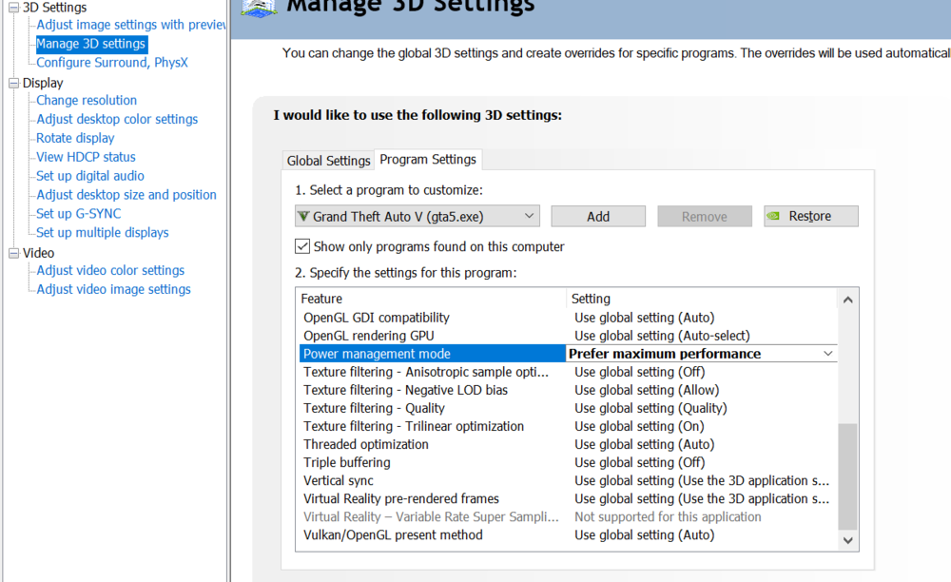The height and width of the screenshot is (582, 951).
Task: Click scroll down arrow in settings list
Action: [x=848, y=540]
